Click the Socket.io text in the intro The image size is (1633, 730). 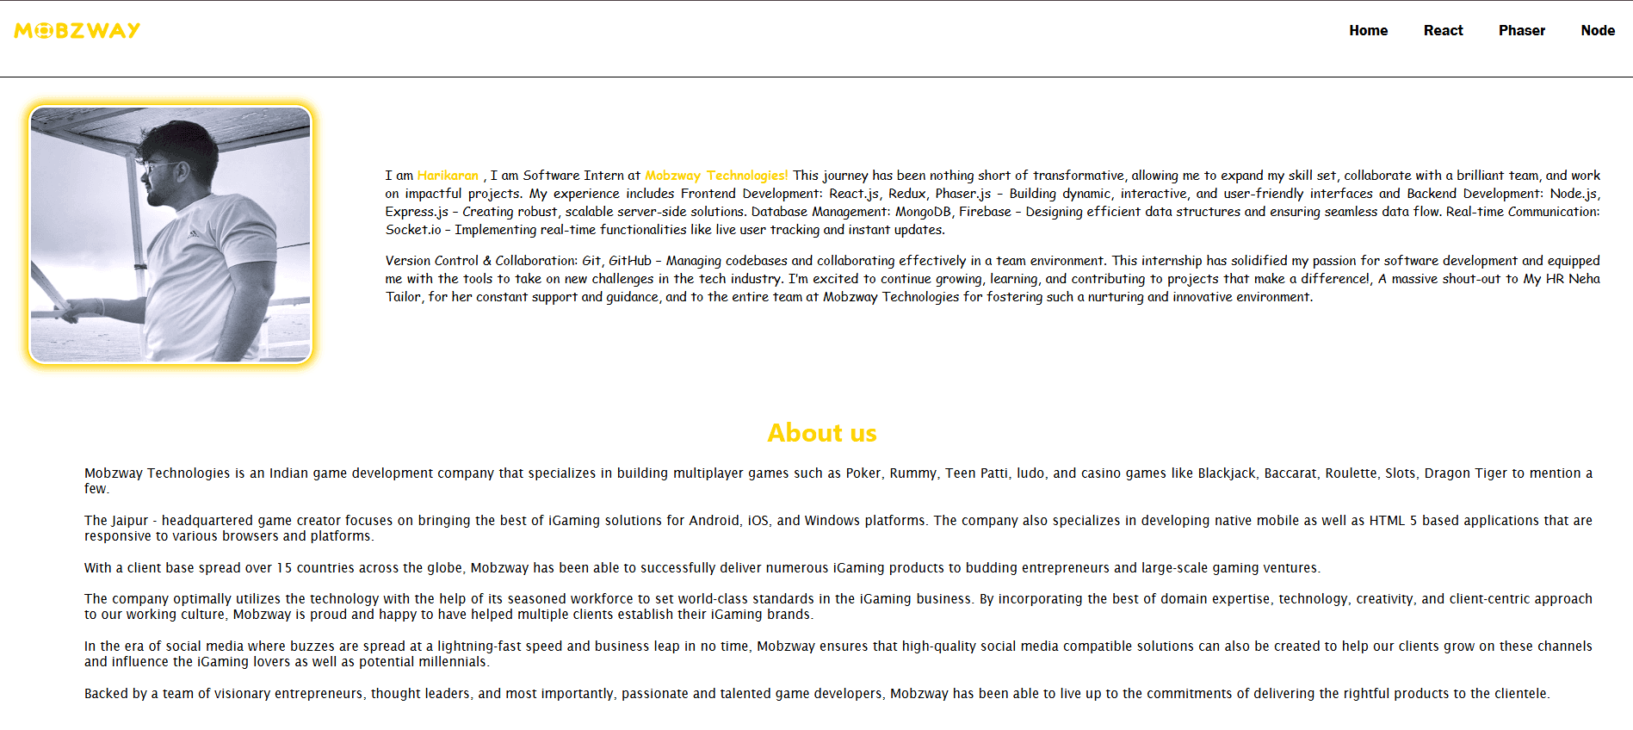[413, 230]
